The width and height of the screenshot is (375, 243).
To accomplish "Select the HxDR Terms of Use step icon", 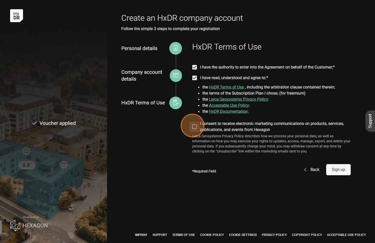I will [175, 103].
